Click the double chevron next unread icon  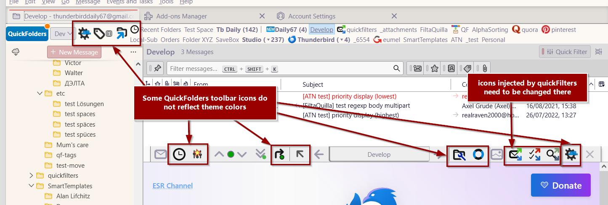(260, 154)
